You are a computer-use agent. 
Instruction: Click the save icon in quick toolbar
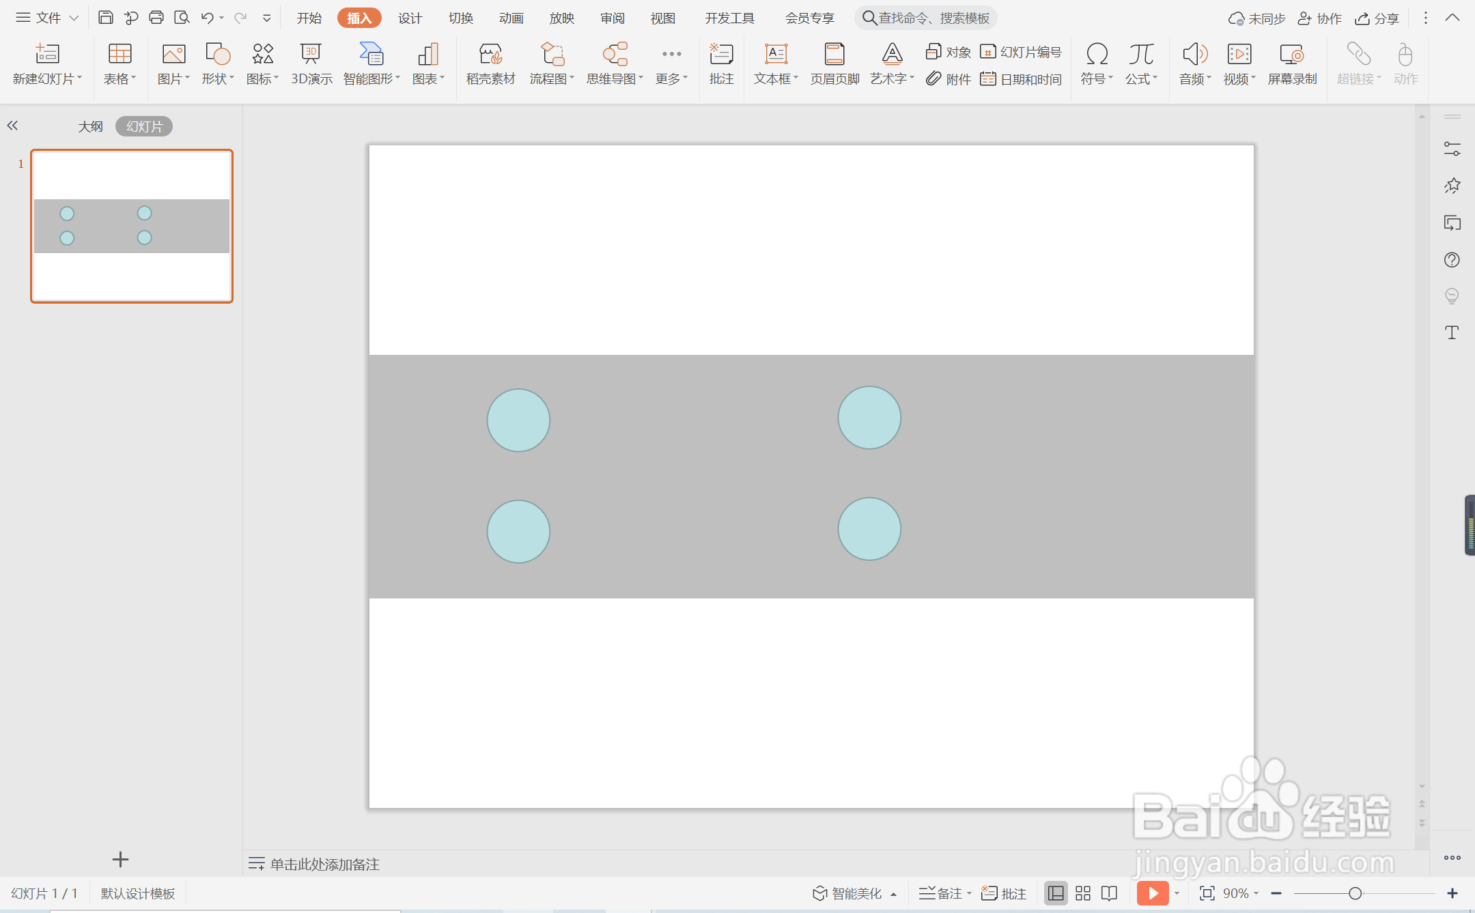coord(105,18)
